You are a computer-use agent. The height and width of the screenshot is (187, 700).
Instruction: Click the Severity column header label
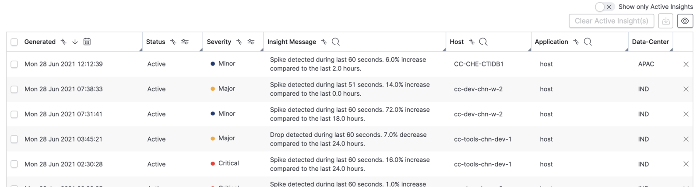click(219, 42)
